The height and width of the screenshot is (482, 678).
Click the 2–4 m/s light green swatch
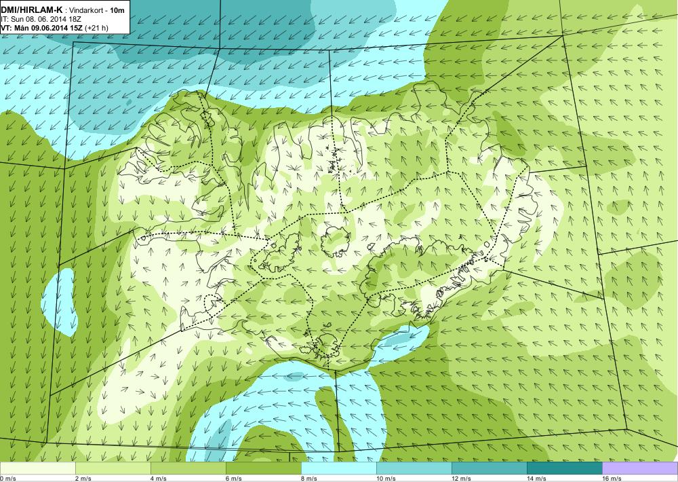(x=113, y=468)
